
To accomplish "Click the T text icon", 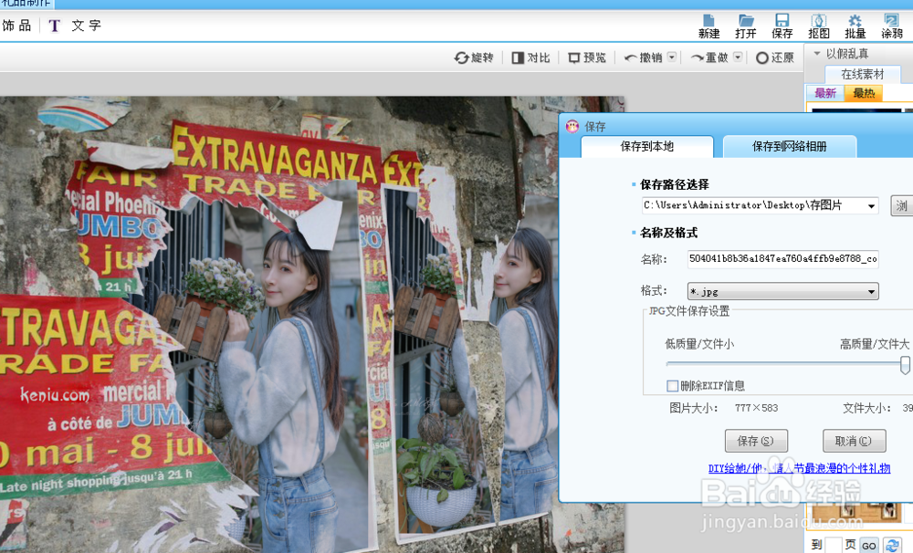I will tap(54, 26).
